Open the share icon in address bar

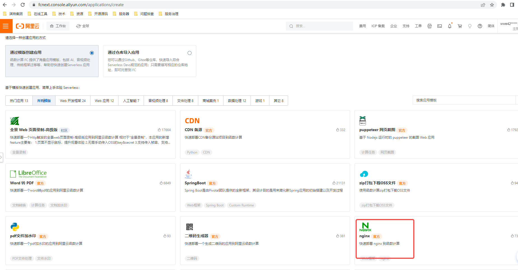[x=483, y=5]
